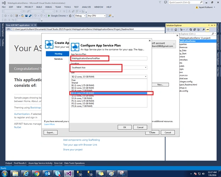221x177 pixels.
Task: Click Cancel in Configure App Service Plan dialog
Action: pos(140,127)
